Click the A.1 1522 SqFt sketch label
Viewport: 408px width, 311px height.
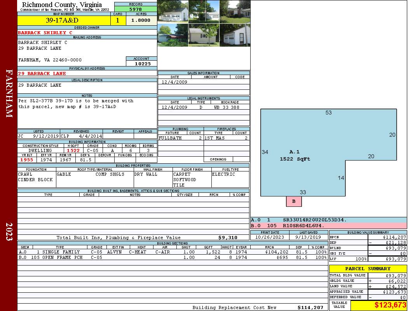[x=295, y=155]
